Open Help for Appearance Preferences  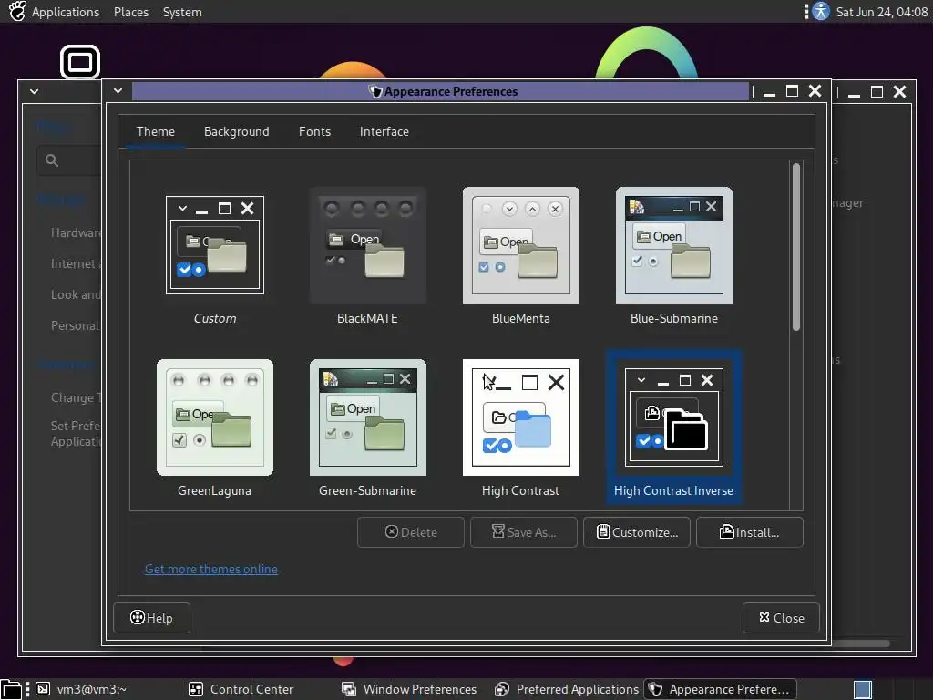coord(152,618)
